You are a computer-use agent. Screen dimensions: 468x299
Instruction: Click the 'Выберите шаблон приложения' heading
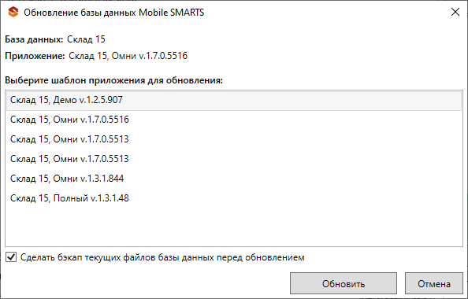click(113, 80)
